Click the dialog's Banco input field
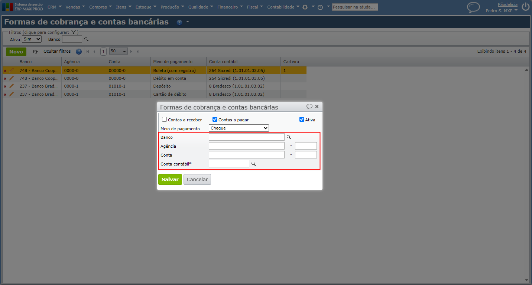 pos(247,137)
